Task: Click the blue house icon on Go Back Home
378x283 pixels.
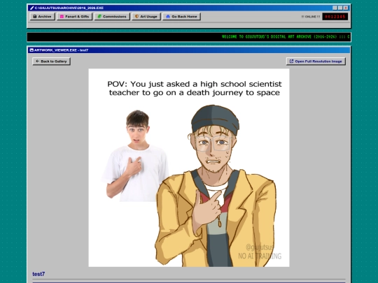Action: click(x=168, y=17)
